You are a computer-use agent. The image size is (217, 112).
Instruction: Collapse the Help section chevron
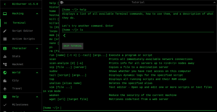[x=37, y=97]
